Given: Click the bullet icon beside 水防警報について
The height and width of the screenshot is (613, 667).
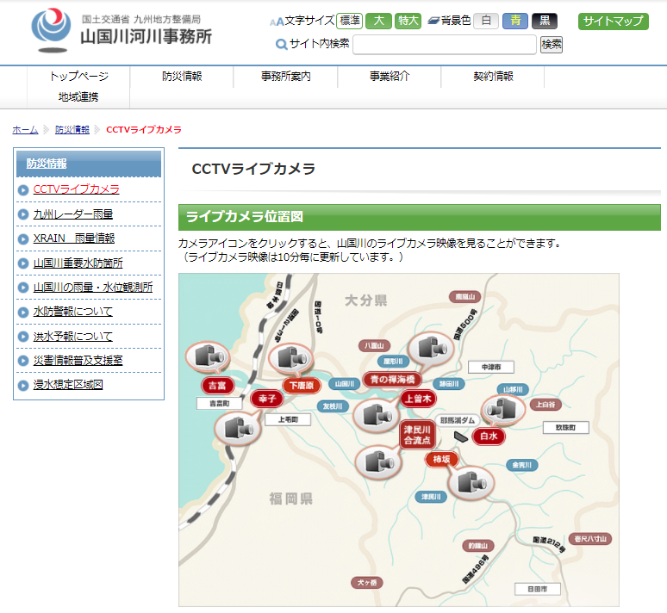Looking at the screenshot, I should pos(23,312).
